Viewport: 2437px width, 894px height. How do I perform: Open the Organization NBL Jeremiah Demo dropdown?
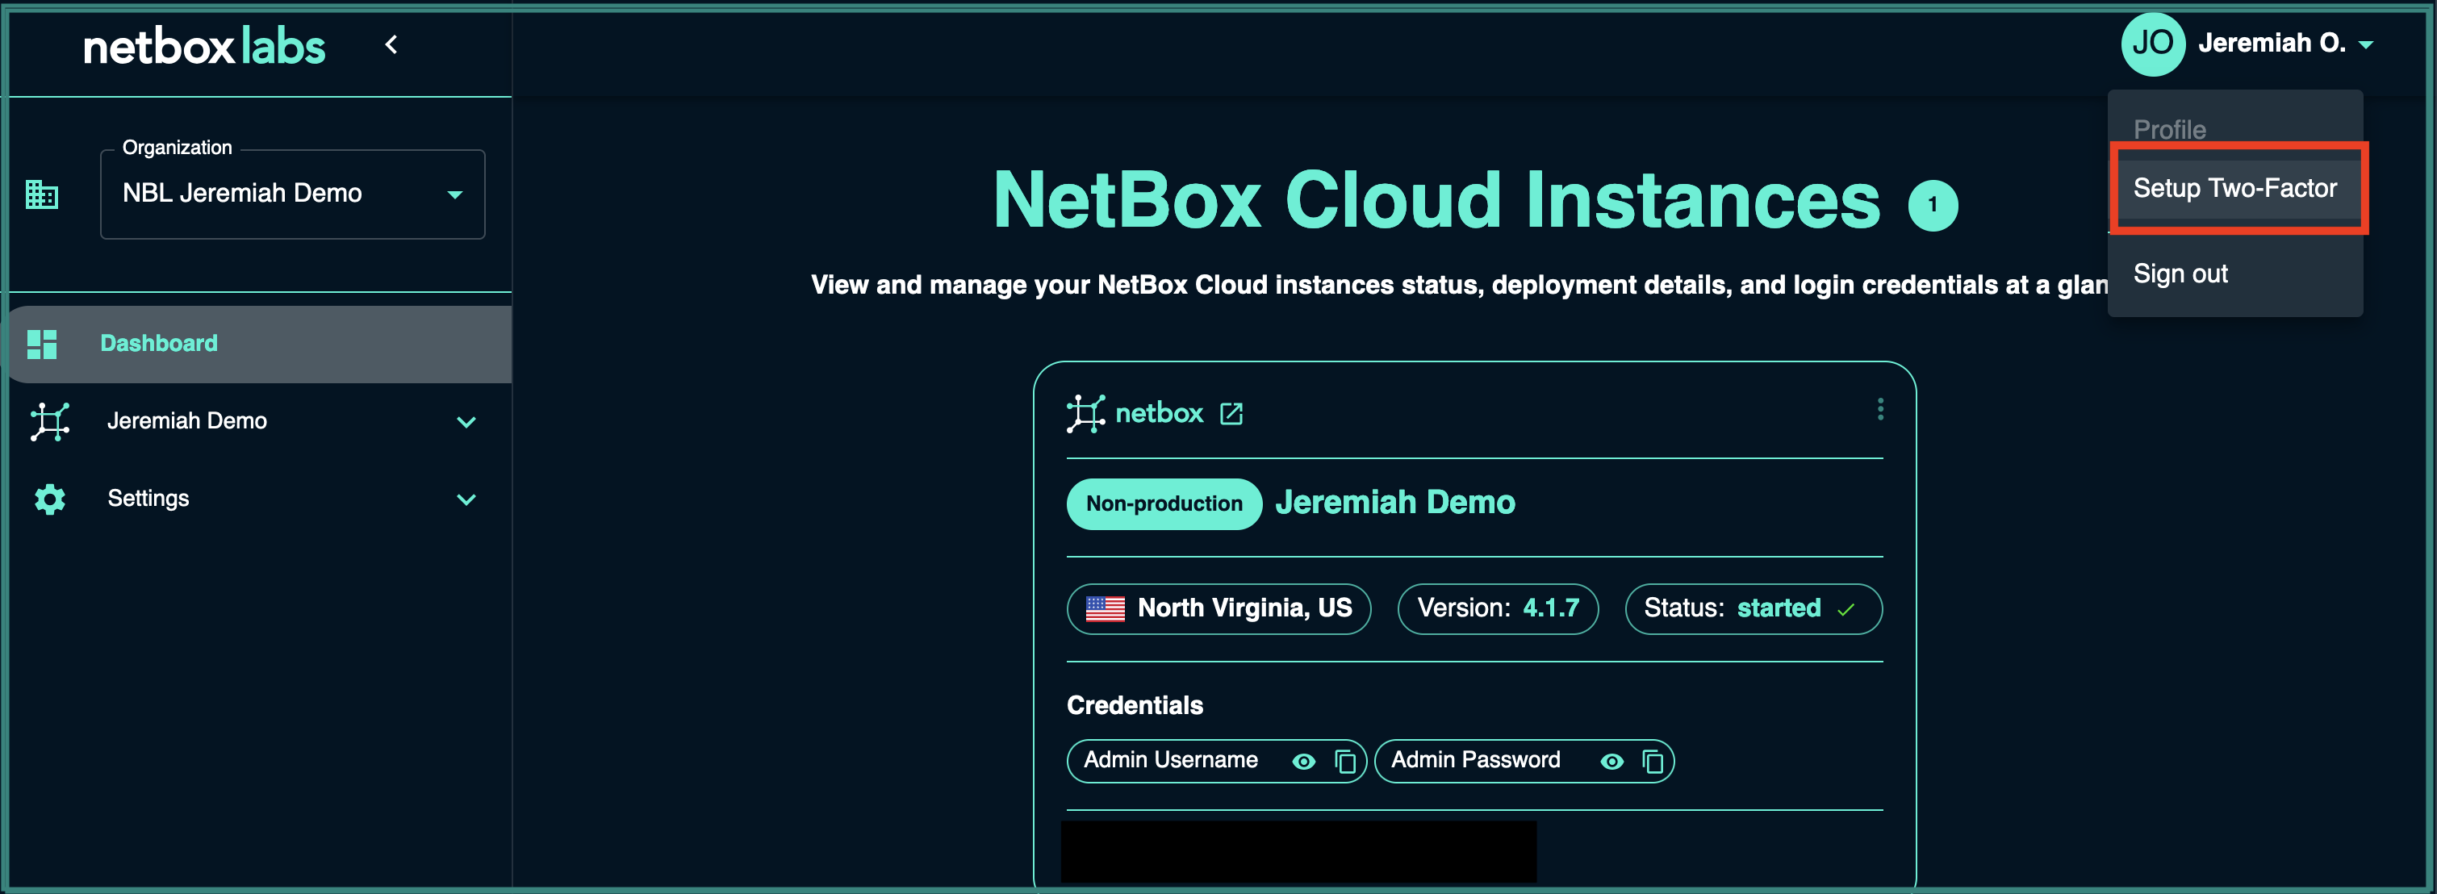pyautogui.click(x=292, y=194)
